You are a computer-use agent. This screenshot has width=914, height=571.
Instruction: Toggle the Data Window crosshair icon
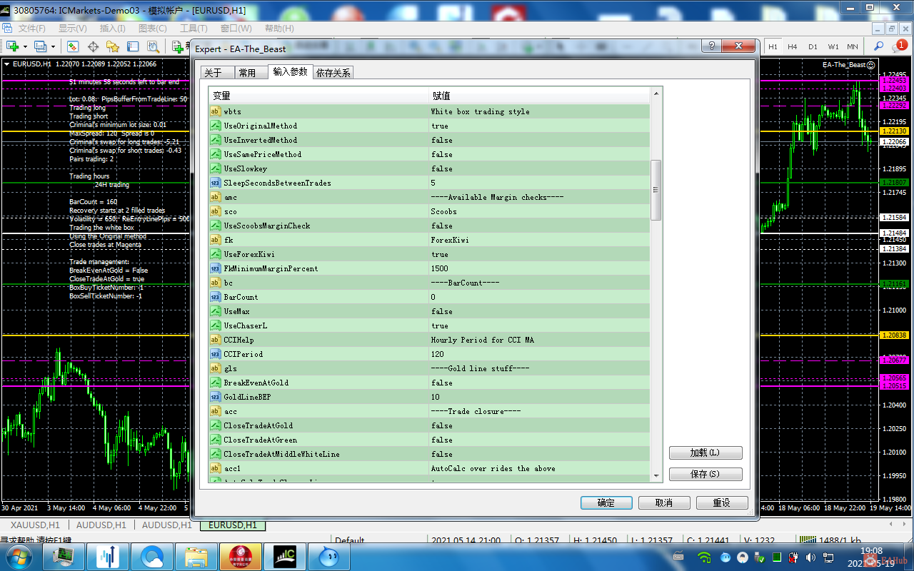coord(93,46)
